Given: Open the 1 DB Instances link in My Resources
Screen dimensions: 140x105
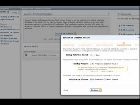Looking at the screenshot, I should (127, 26).
